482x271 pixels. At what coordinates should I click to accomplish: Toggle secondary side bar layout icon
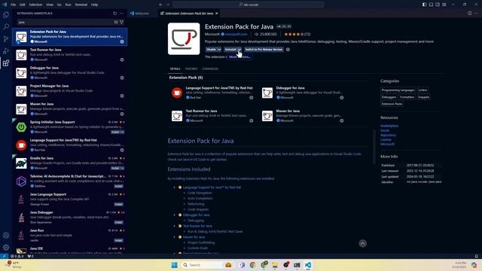[438, 5]
